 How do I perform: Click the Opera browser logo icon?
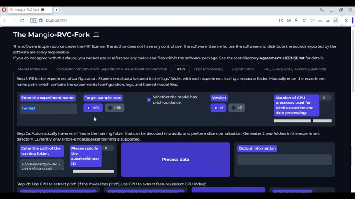(x=4, y=10)
